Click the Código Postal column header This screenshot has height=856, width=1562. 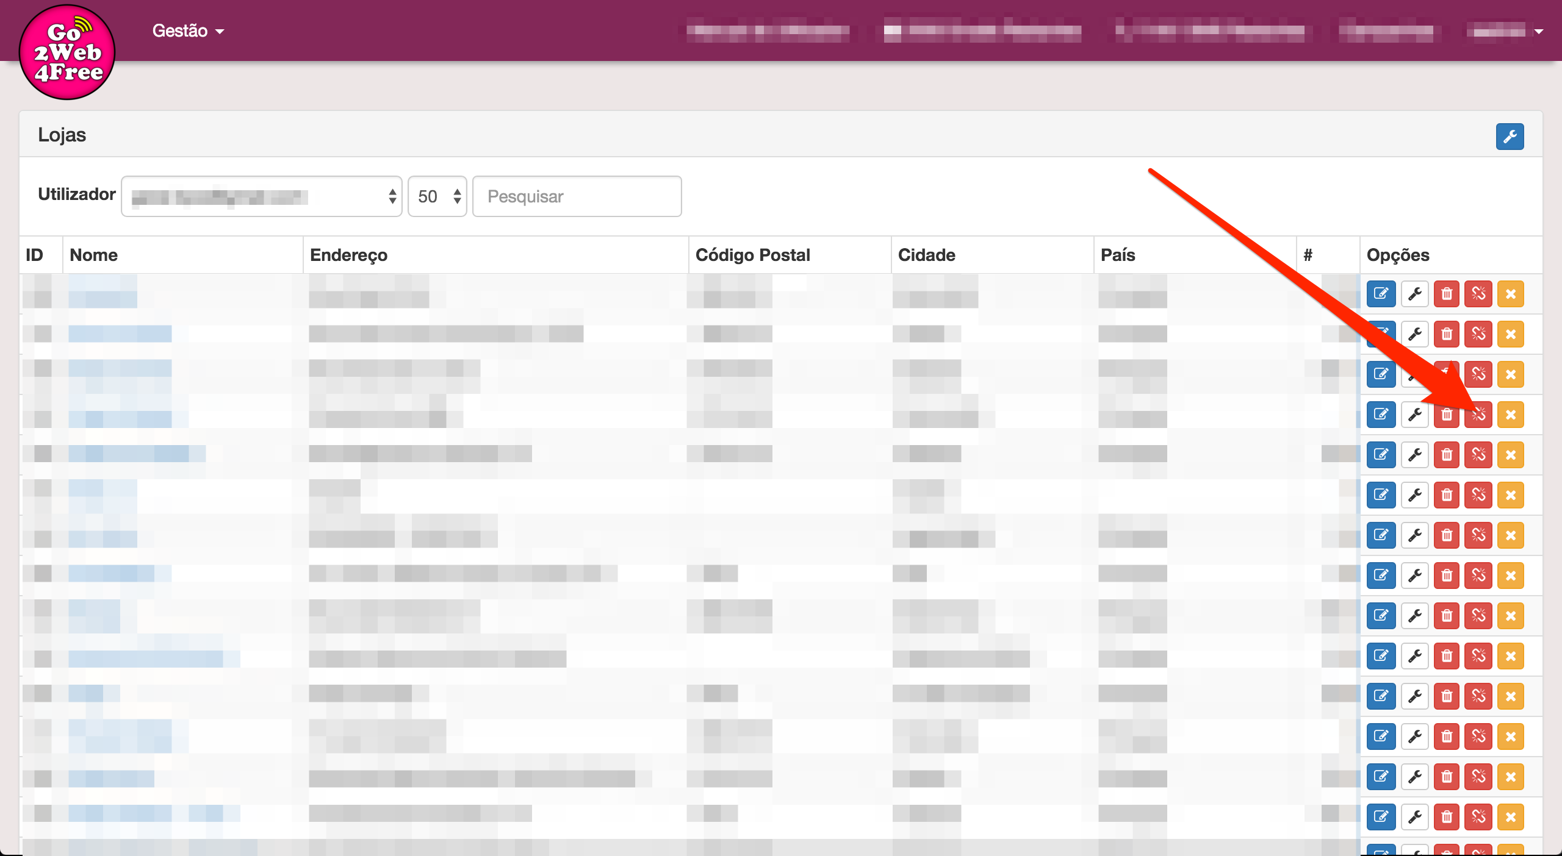[x=752, y=255]
